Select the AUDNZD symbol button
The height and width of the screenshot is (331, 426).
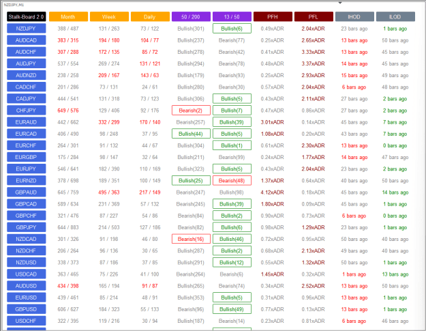click(x=27, y=75)
